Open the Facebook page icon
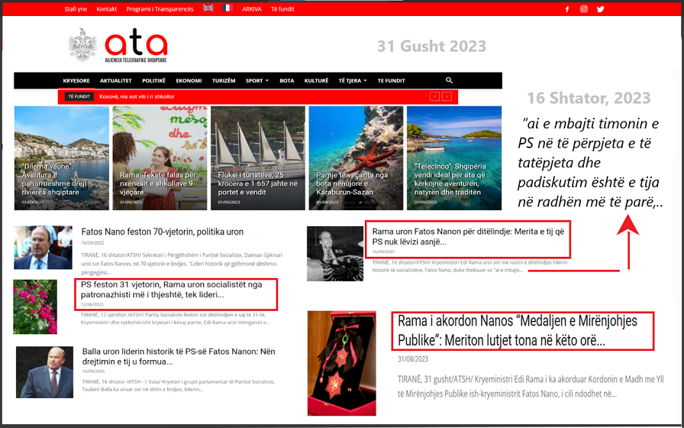Screen dimensions: 684x428 click(x=567, y=9)
